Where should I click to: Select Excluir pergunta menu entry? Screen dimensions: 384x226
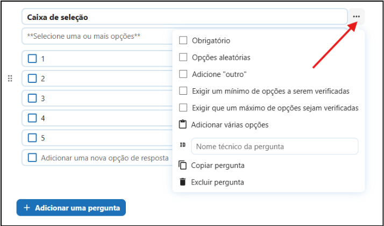pos(217,182)
